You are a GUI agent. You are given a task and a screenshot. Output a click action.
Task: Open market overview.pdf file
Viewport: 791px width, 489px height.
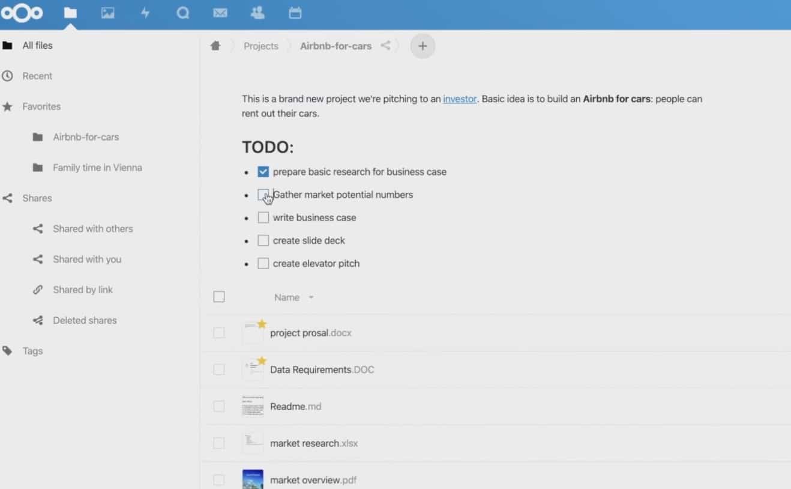pos(313,480)
